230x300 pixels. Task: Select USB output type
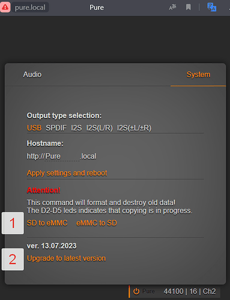point(34,128)
